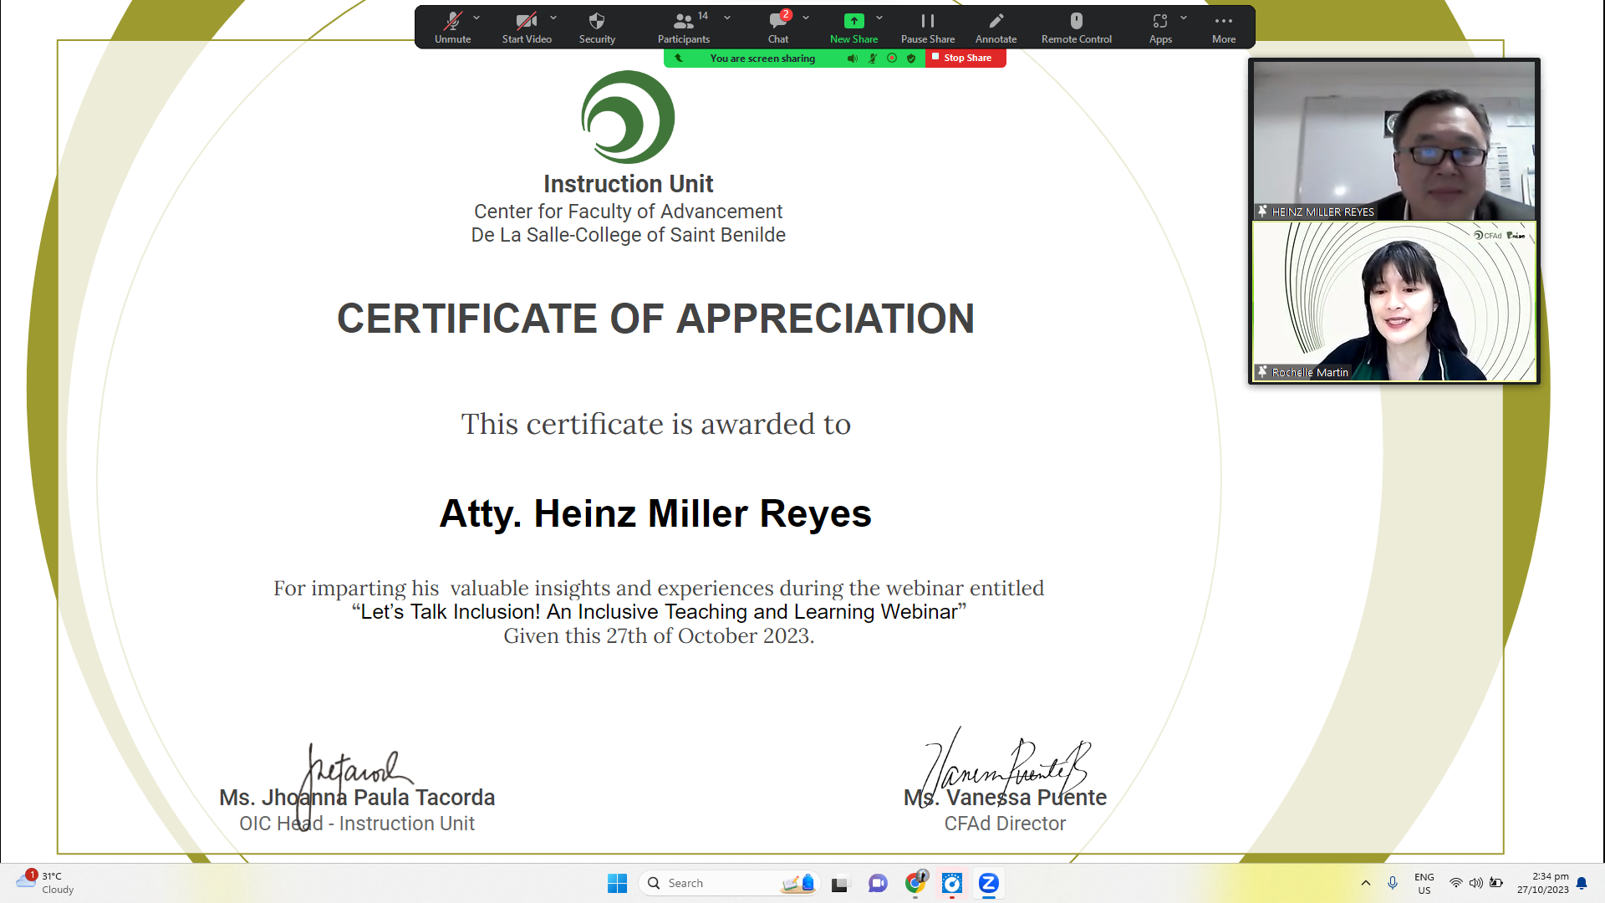Toggle Start Video camera button
This screenshot has height=903, width=1605.
pos(526,27)
